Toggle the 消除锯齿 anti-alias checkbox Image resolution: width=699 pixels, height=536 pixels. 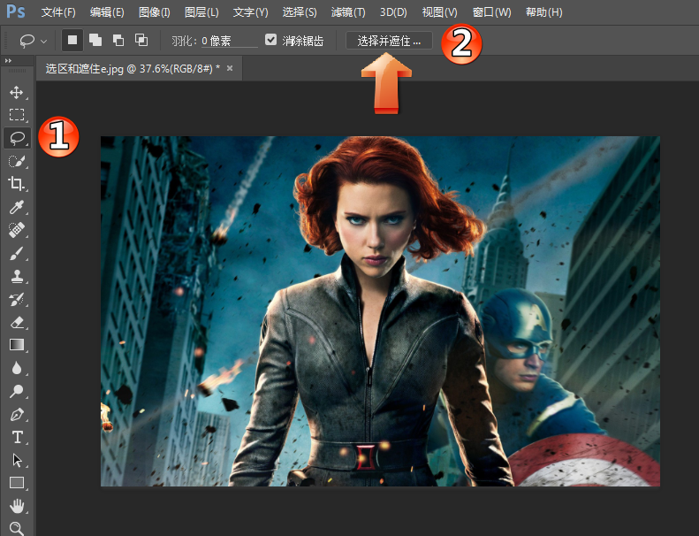click(x=272, y=41)
